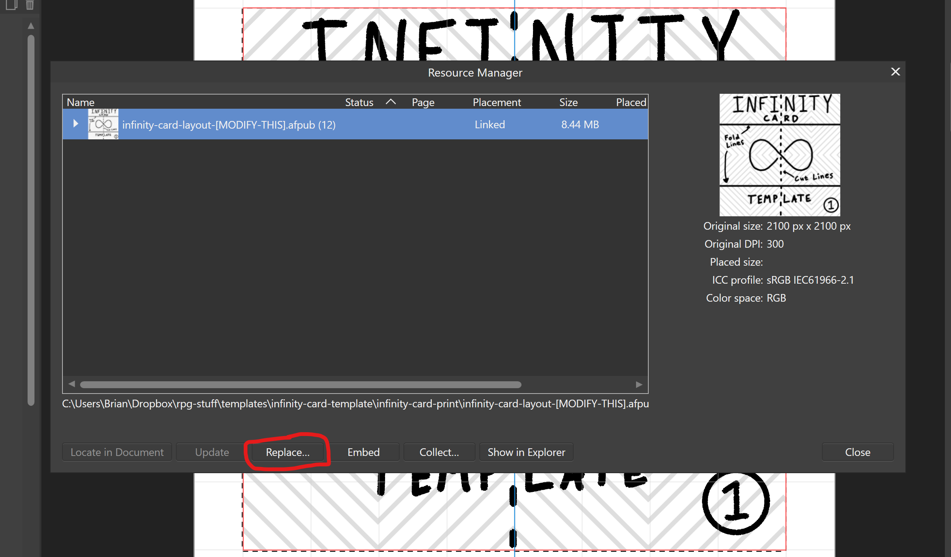The image size is (951, 557).
Task: Open the Collect... dialog
Action: click(439, 452)
